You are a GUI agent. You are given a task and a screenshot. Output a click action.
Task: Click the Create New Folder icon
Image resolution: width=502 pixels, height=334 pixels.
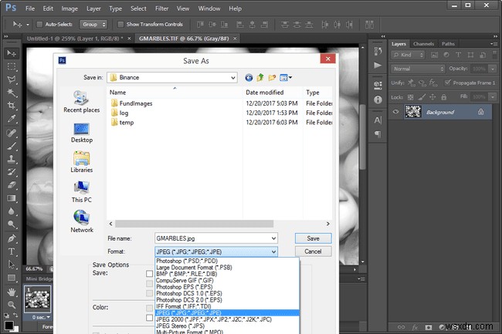click(273, 77)
